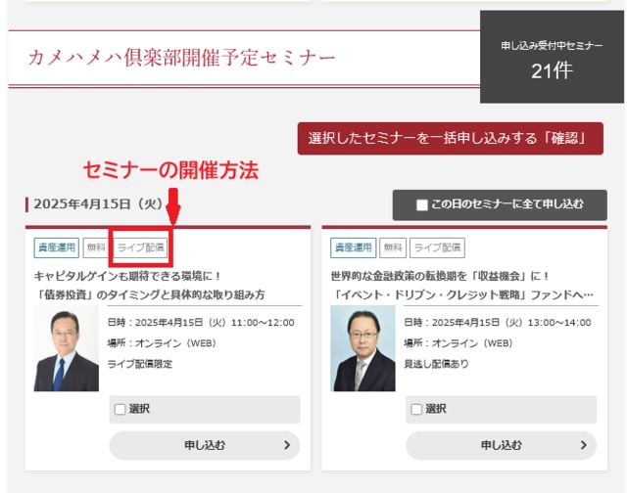Select the 資産運用 tag on the イベント・ドリブン seminar

coord(353,247)
